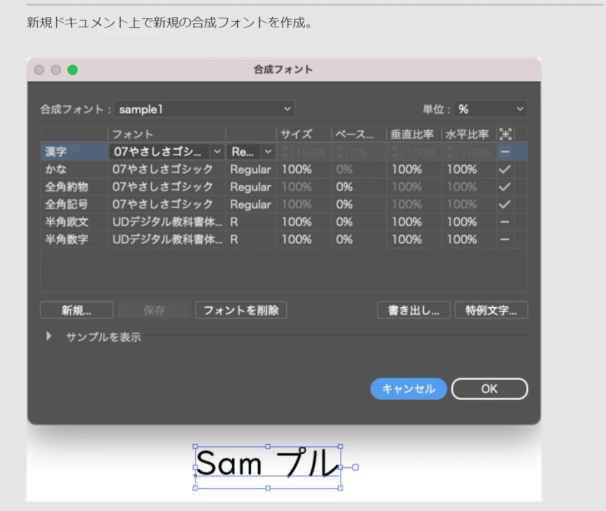Click the かな row Regular style cell
Screen dimensions: 606x511
tap(251, 169)
